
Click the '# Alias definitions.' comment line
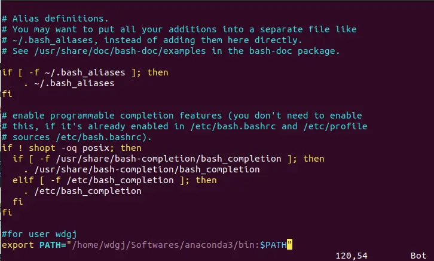coord(55,19)
